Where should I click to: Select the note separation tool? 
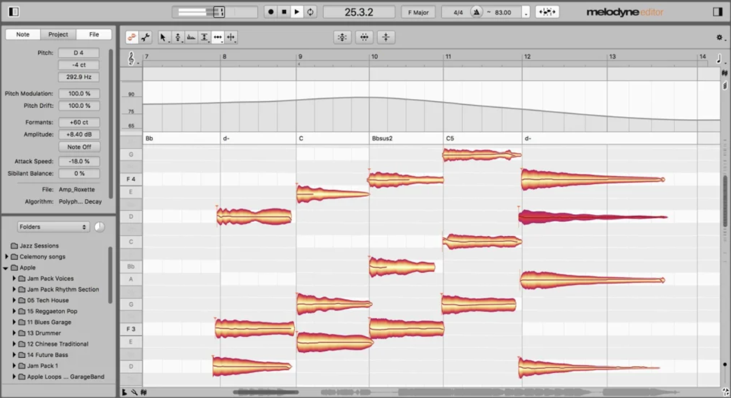[x=231, y=37]
